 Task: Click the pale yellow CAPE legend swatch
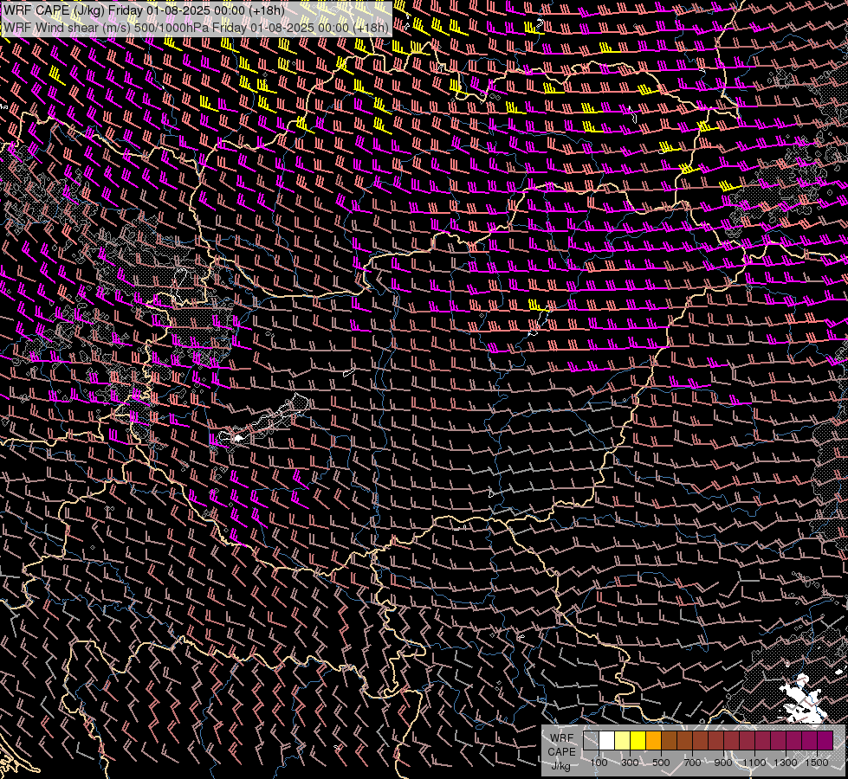pos(623,741)
